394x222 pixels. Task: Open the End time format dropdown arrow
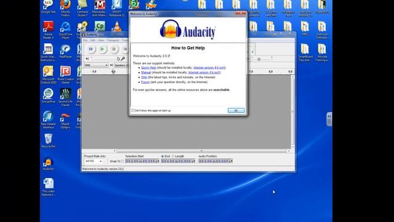click(194, 162)
